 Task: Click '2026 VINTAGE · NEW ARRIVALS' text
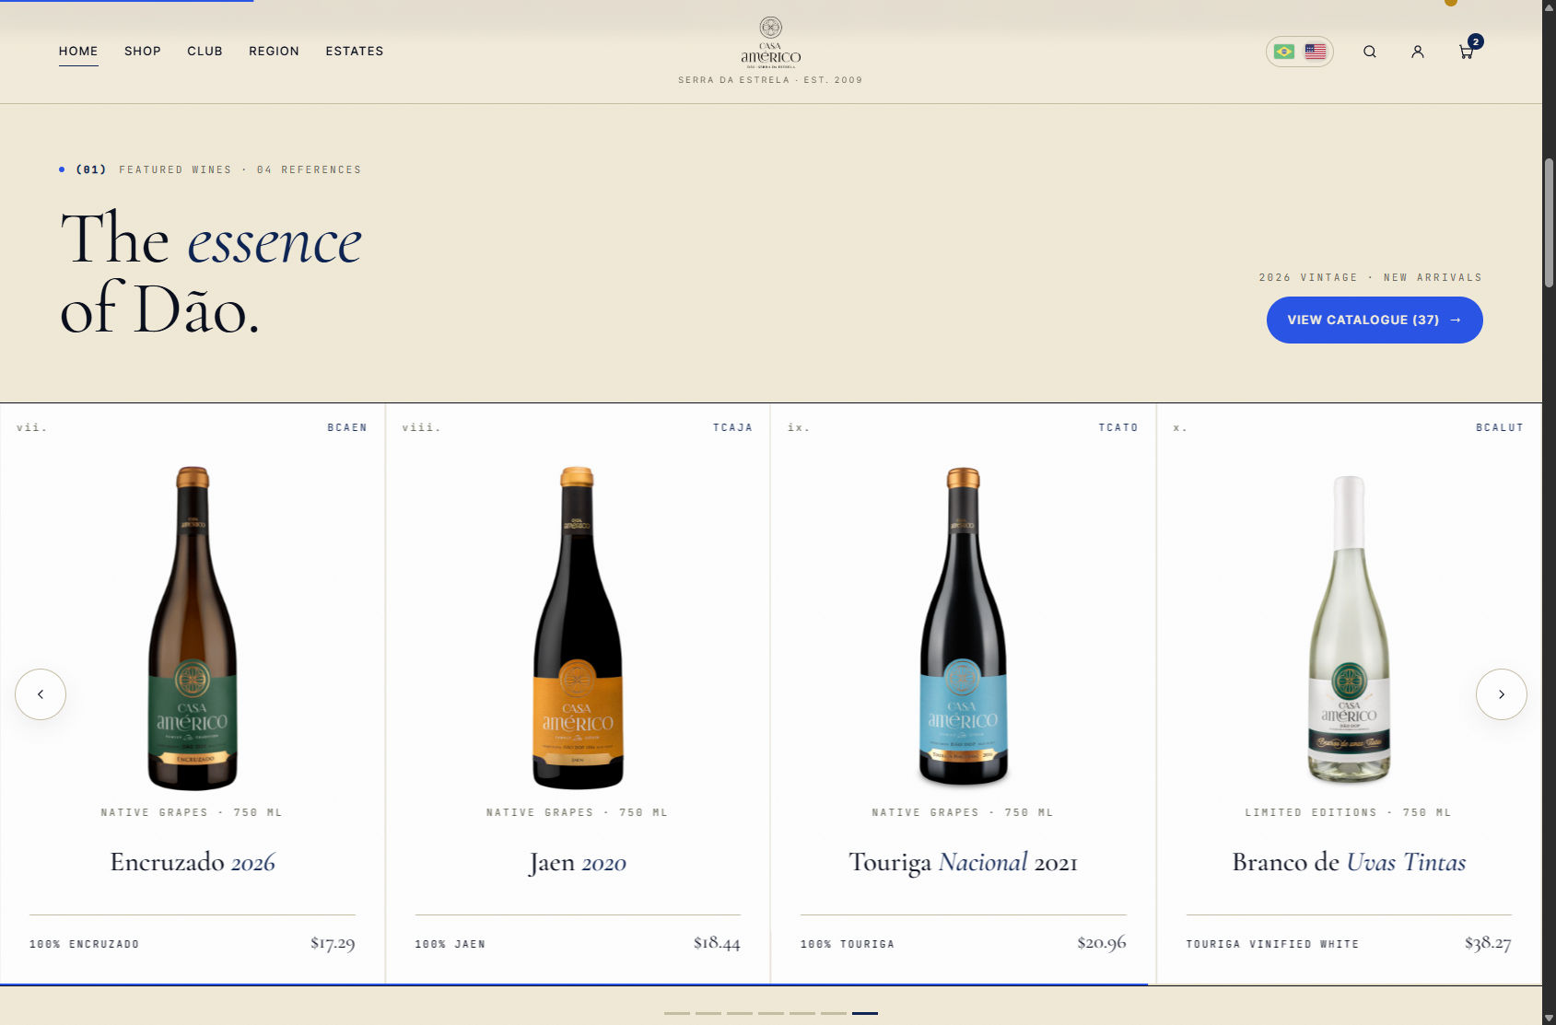click(x=1371, y=277)
